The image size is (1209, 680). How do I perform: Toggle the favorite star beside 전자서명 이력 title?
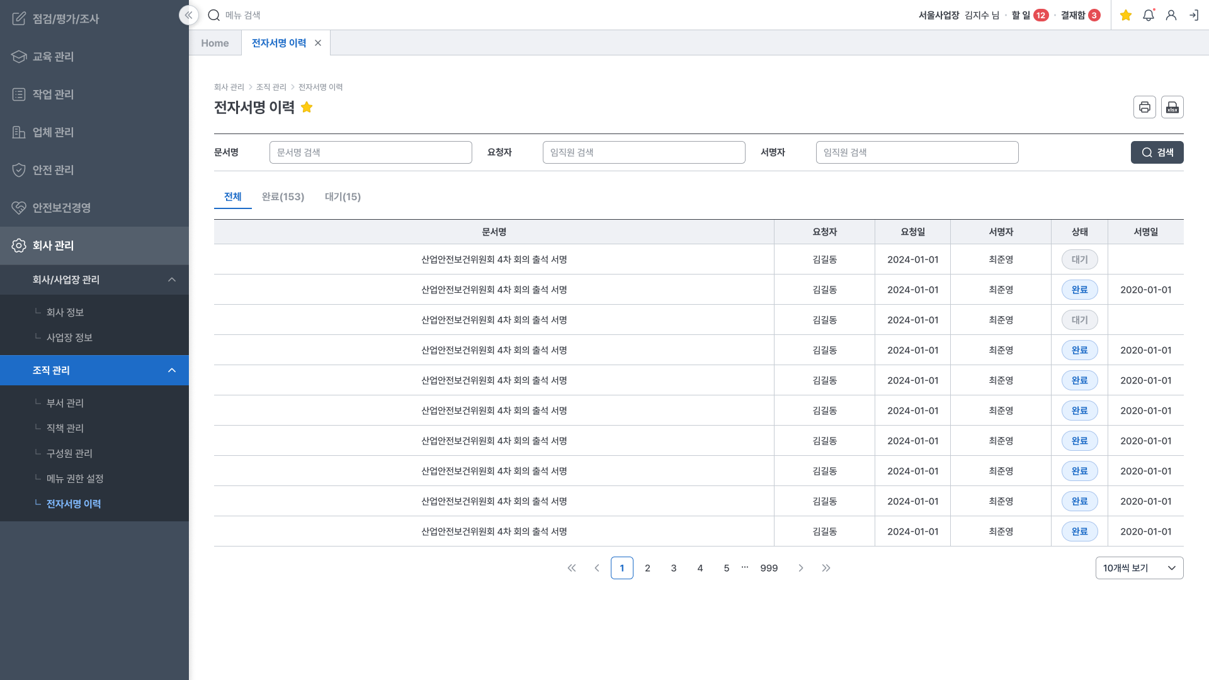(307, 107)
